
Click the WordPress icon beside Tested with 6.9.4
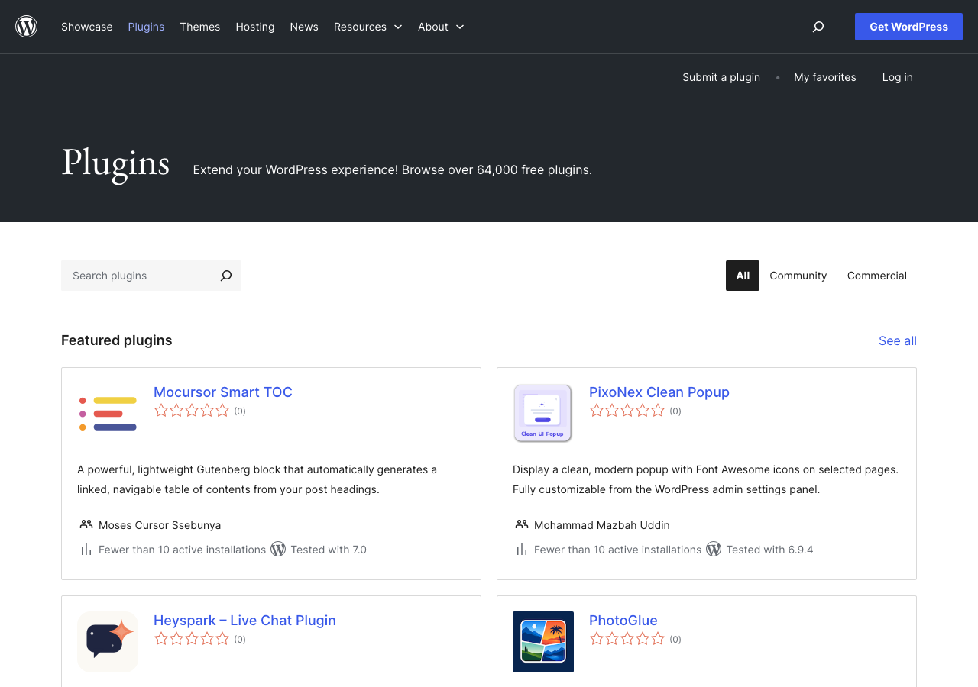[x=714, y=549]
